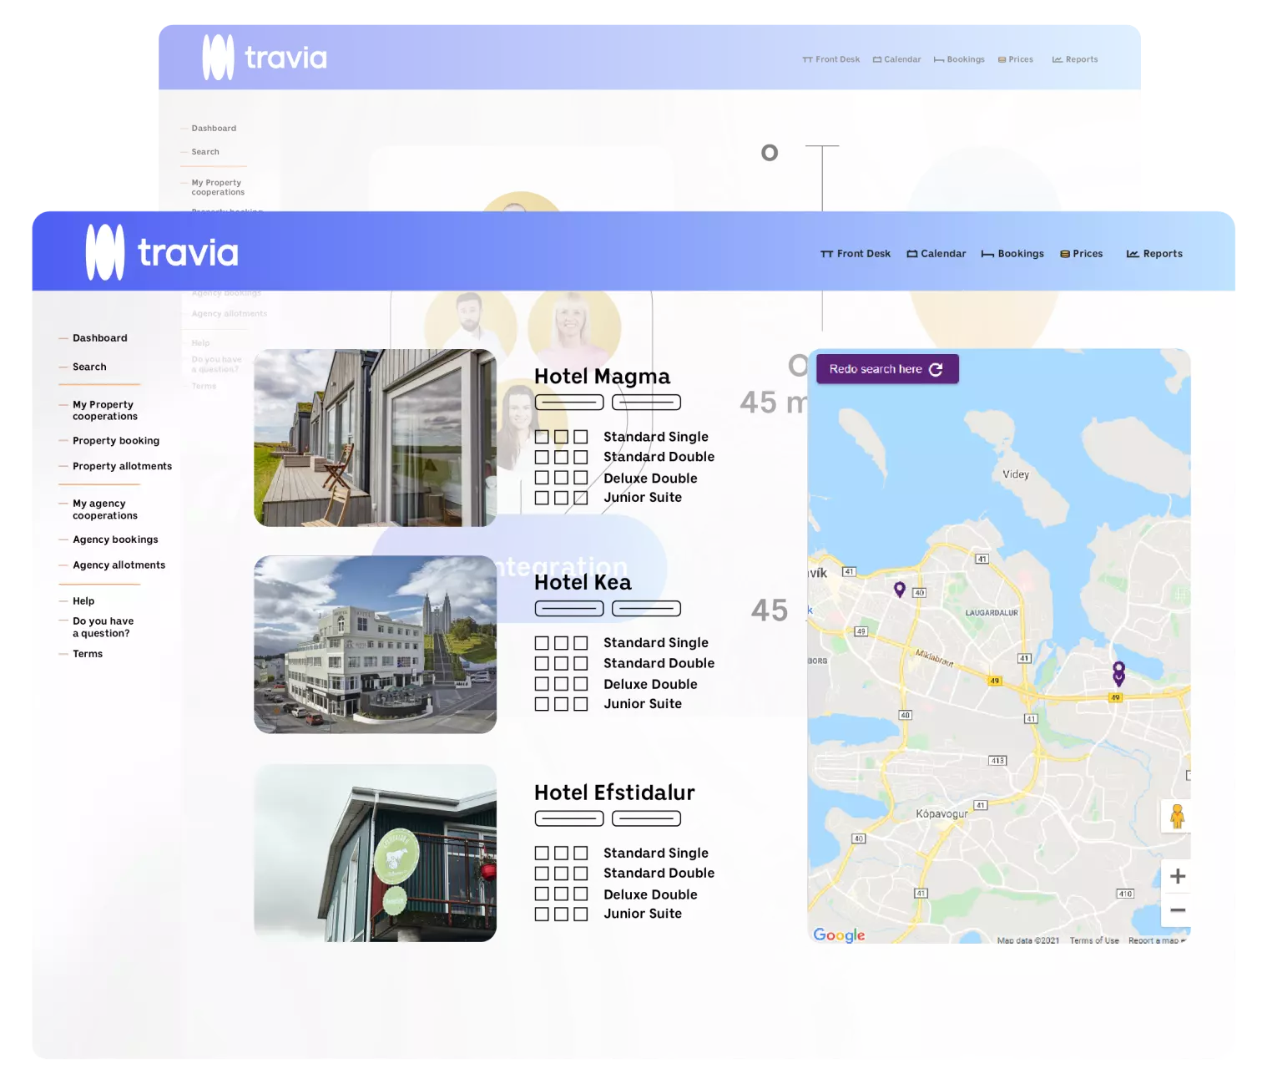This screenshot has height=1084, width=1262.
Task: Open Bookings in the front window header
Action: (x=1012, y=254)
